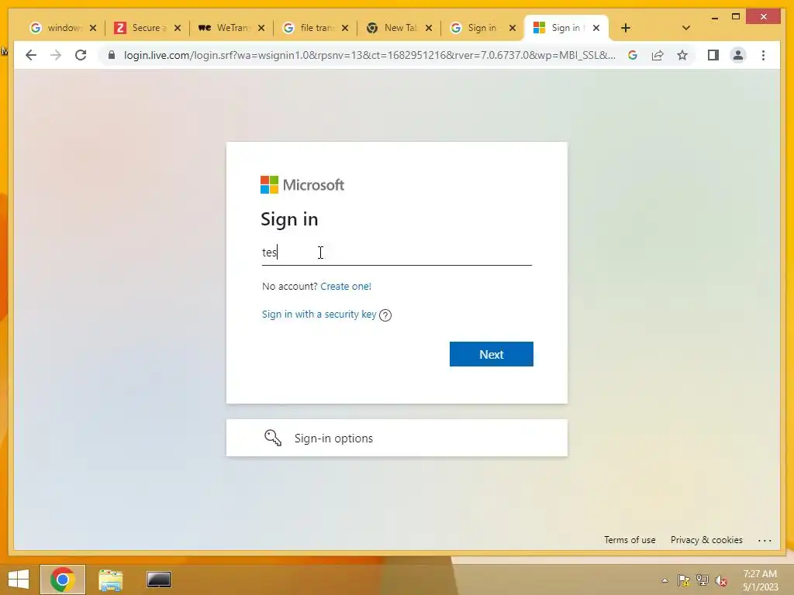Image resolution: width=794 pixels, height=595 pixels.
Task: Show hidden system tray icons
Action: [x=665, y=580]
